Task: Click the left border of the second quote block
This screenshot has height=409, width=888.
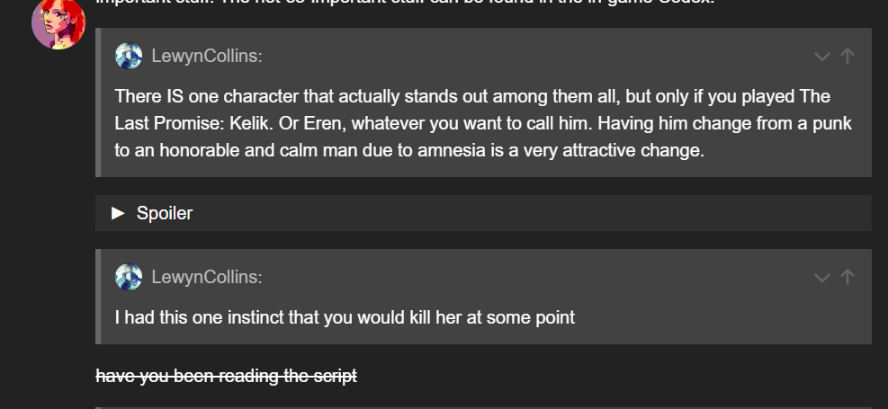Action: (x=98, y=297)
